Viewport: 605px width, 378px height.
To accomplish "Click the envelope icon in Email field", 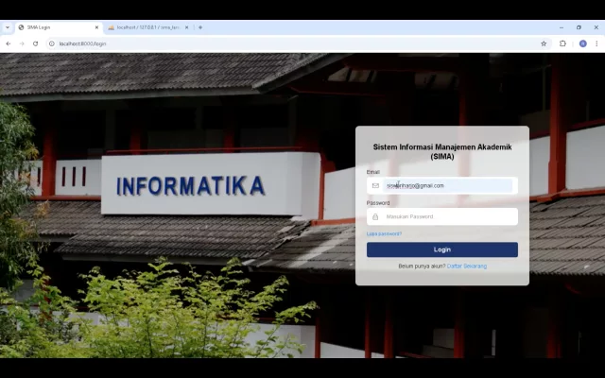I will tap(375, 185).
